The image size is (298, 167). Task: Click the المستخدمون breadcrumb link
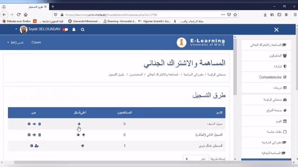(x=136, y=75)
